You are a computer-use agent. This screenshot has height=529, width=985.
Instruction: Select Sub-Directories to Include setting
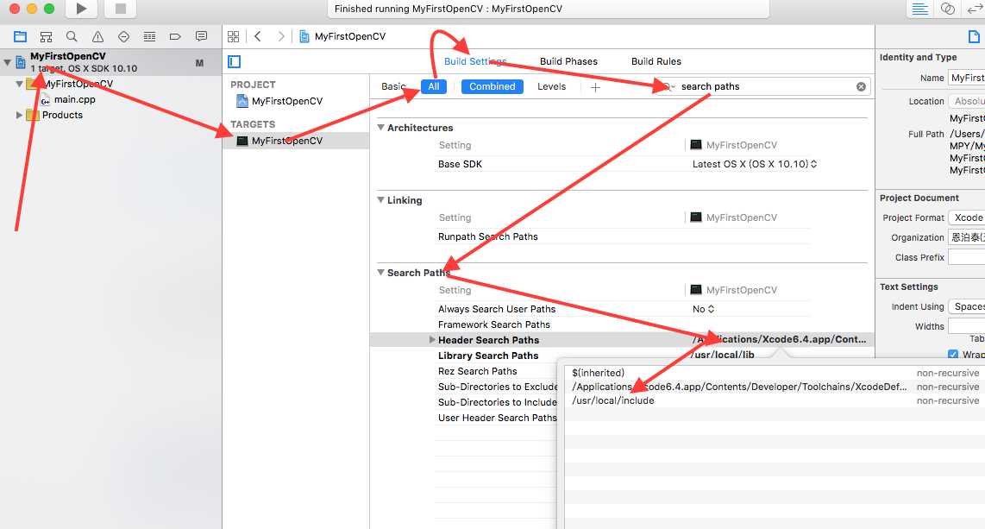pyautogui.click(x=497, y=402)
